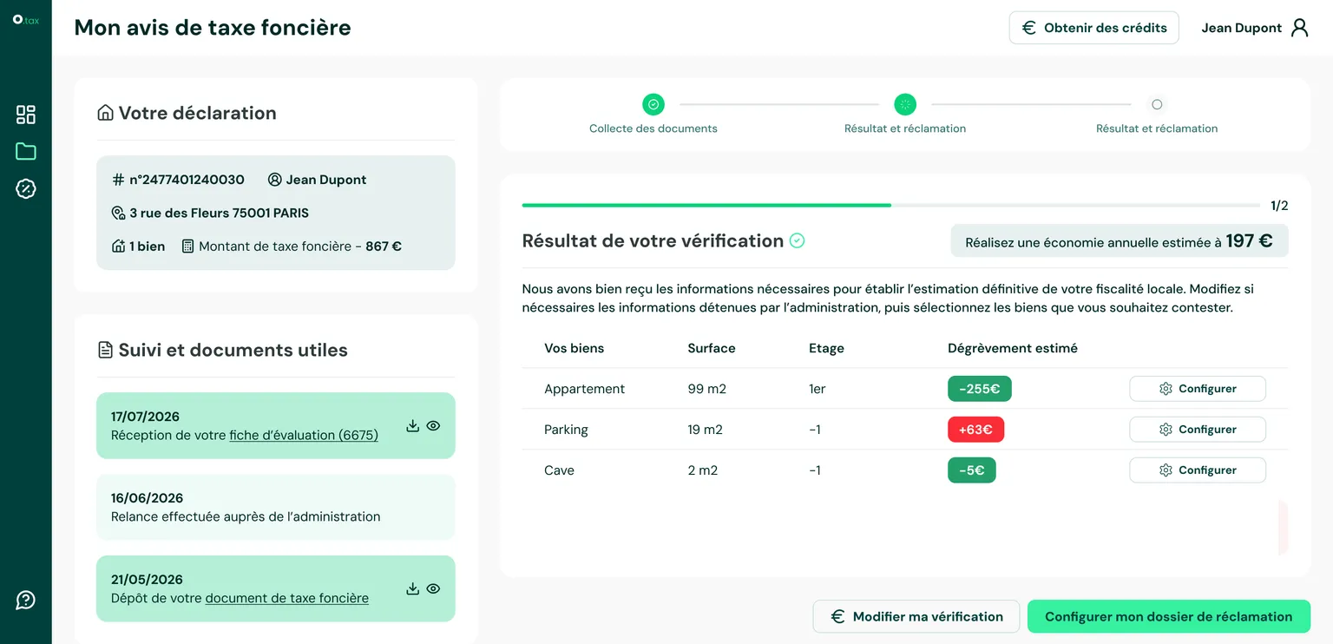Image resolution: width=1333 pixels, height=644 pixels.
Task: Click the person icon beside Jean Dupont in declaration
Action: pyautogui.click(x=275, y=180)
